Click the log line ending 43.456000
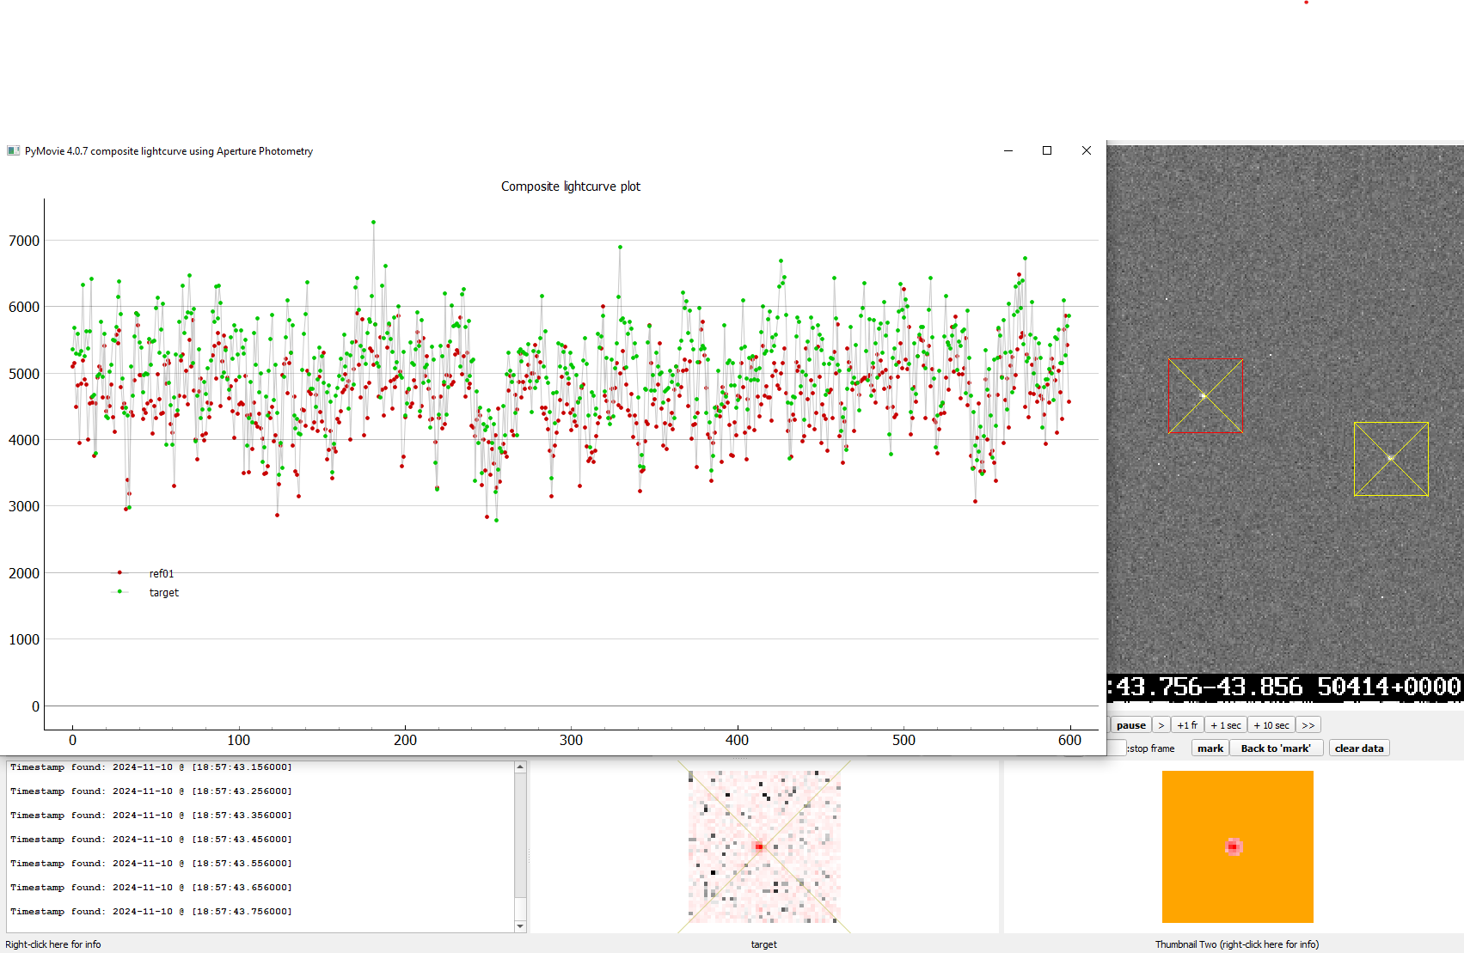This screenshot has width=1464, height=953. click(151, 839)
